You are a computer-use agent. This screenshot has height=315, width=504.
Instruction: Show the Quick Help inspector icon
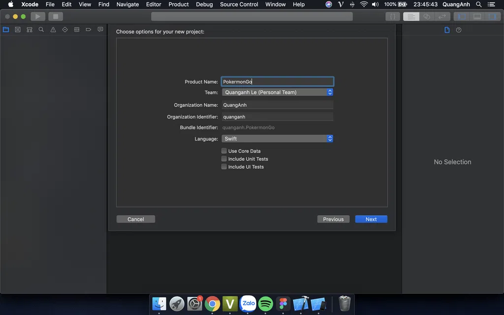pyautogui.click(x=459, y=30)
